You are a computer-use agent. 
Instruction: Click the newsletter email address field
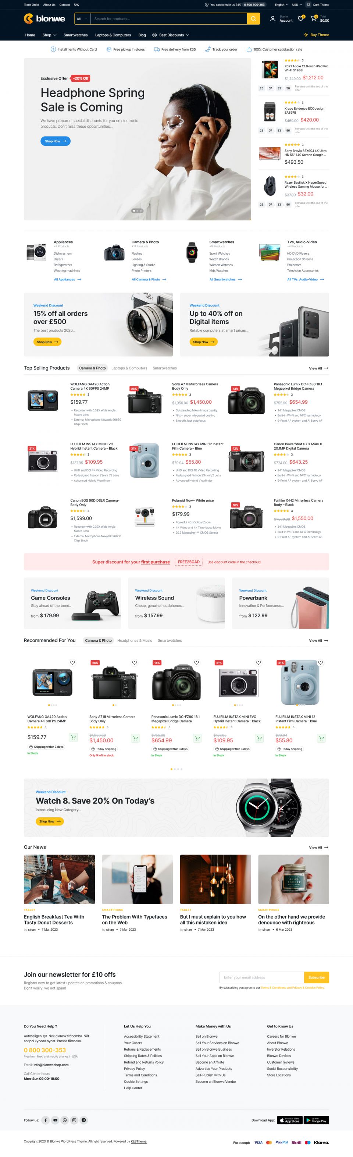[x=261, y=977]
